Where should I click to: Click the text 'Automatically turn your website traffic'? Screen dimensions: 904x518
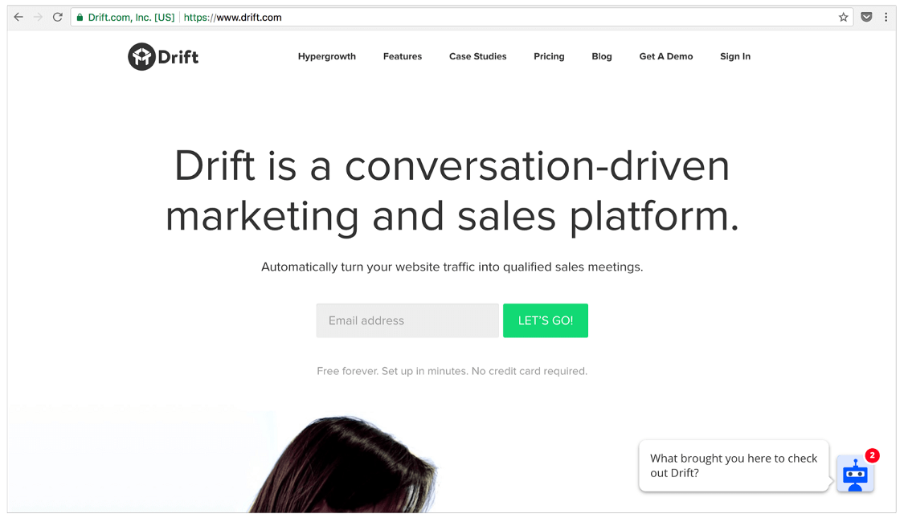pos(452,267)
